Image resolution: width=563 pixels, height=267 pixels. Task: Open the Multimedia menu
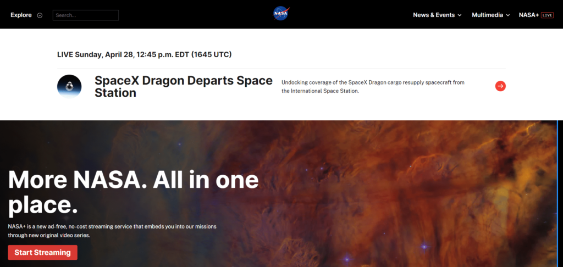point(487,15)
